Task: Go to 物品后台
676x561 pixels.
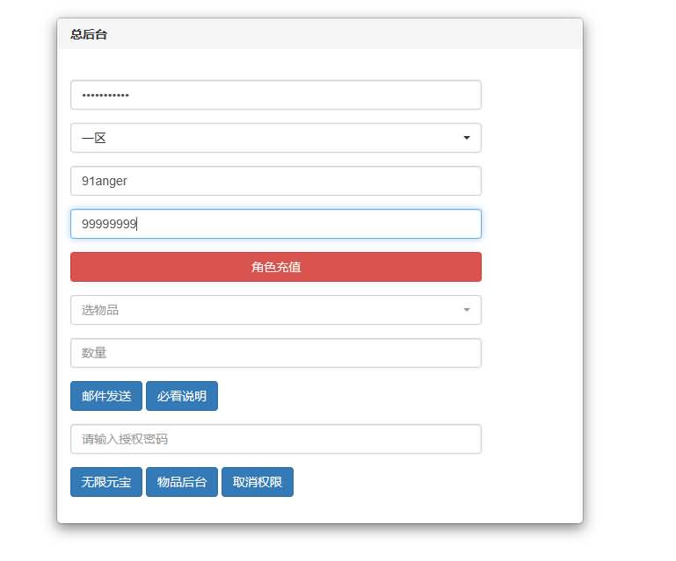Action: pyautogui.click(x=181, y=482)
